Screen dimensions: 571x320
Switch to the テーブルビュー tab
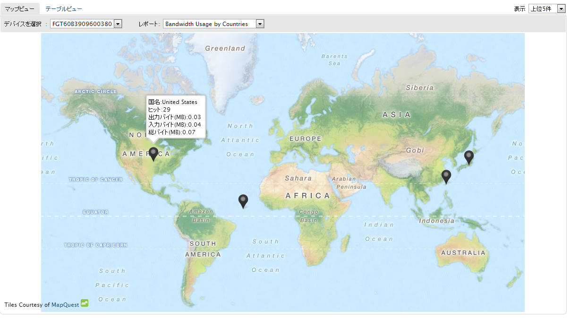click(64, 9)
